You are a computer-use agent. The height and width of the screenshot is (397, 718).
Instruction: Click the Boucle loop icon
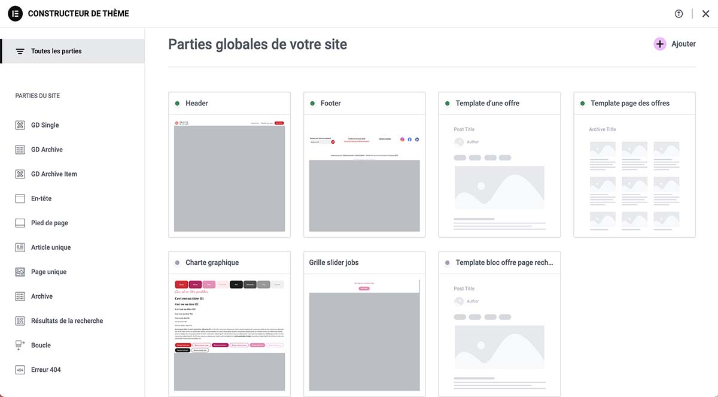(20, 345)
